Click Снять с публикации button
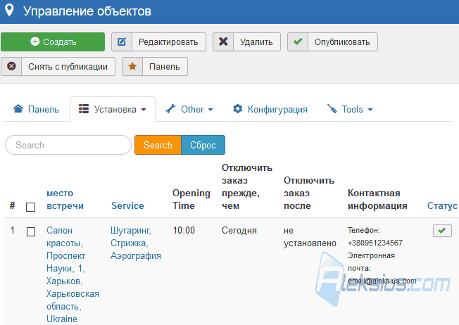The height and width of the screenshot is (325, 459). point(58,66)
